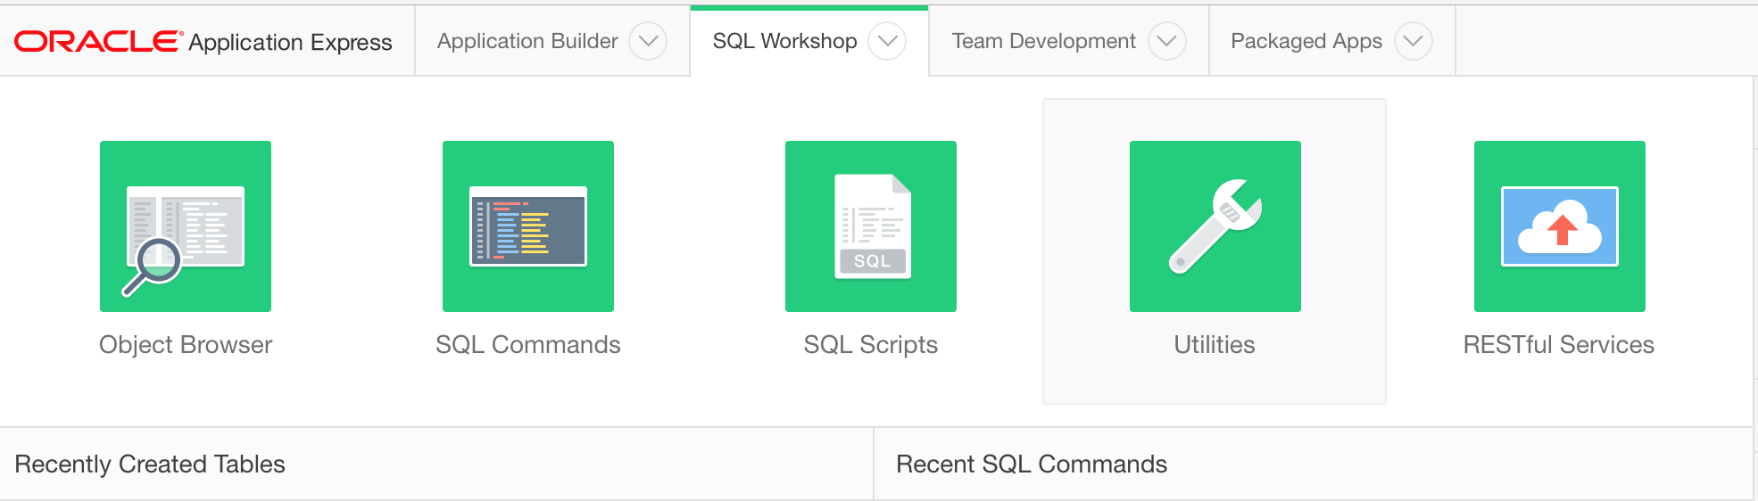Expand the Team Development dropdown arrow
Image resolution: width=1758 pixels, height=501 pixels.
[x=1166, y=41]
